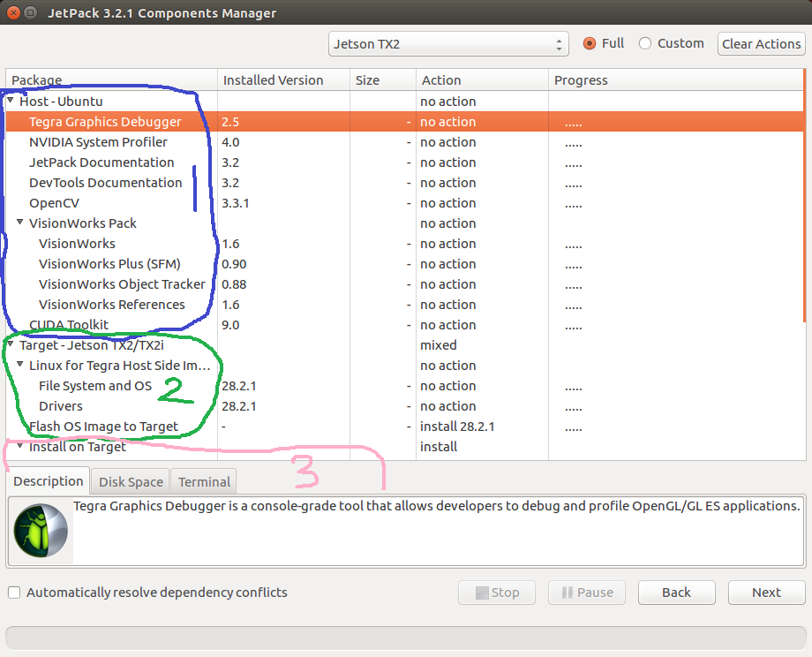Switch to the Description tab

point(49,481)
